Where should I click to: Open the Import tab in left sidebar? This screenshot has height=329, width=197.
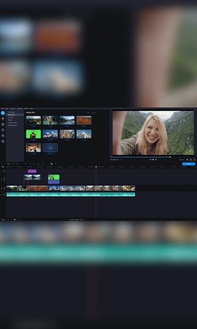pyautogui.click(x=3, y=113)
